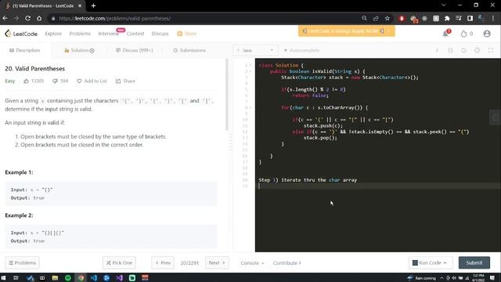
Task: Open Visual Studio Code from the taskbar
Action: point(94,278)
